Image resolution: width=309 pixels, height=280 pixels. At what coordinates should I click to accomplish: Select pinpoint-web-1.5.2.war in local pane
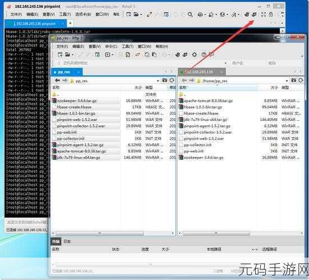tap(77, 120)
